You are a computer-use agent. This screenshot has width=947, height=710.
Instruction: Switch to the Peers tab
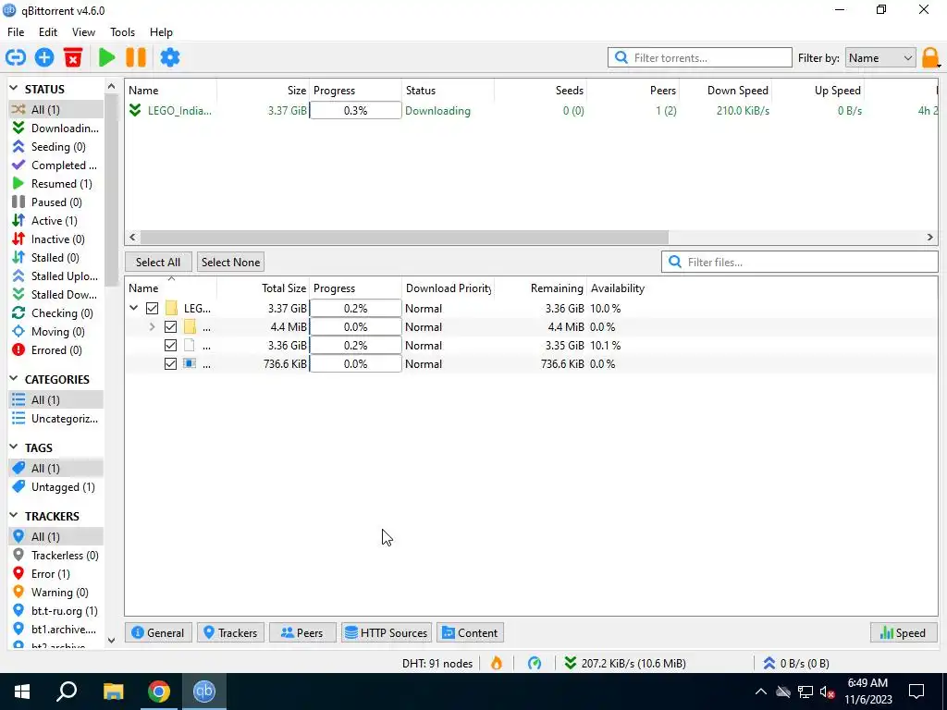click(302, 632)
